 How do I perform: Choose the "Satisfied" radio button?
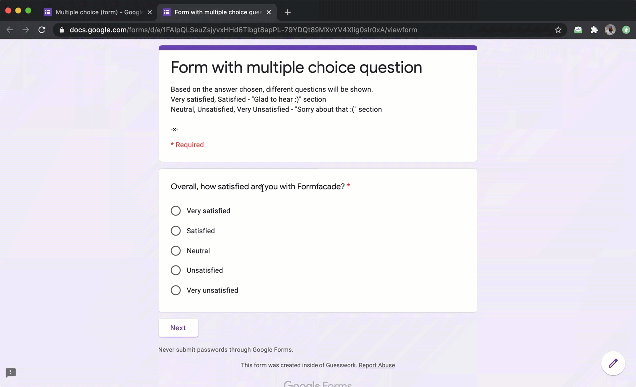(x=176, y=231)
